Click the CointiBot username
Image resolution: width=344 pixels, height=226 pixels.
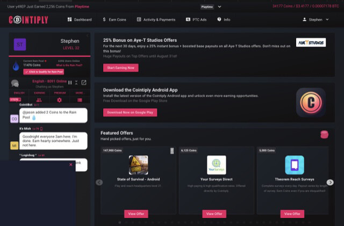[26, 105]
